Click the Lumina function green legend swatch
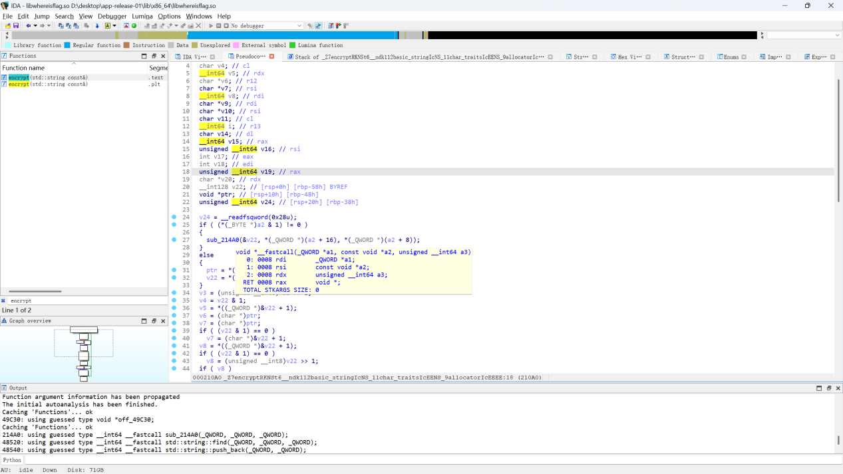The height and width of the screenshot is (474, 843). [x=292, y=45]
